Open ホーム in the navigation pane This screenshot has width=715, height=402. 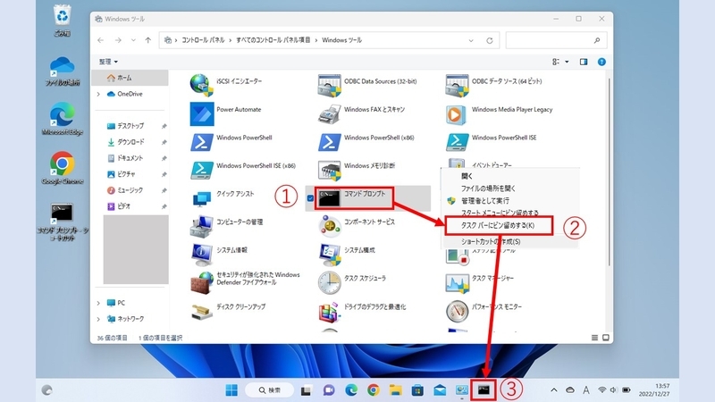(x=130, y=78)
